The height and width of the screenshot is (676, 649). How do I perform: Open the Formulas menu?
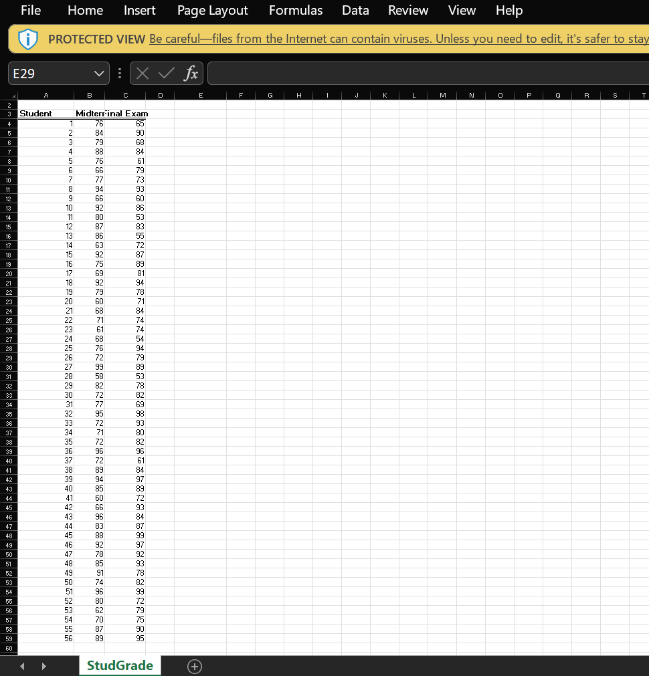(x=295, y=10)
